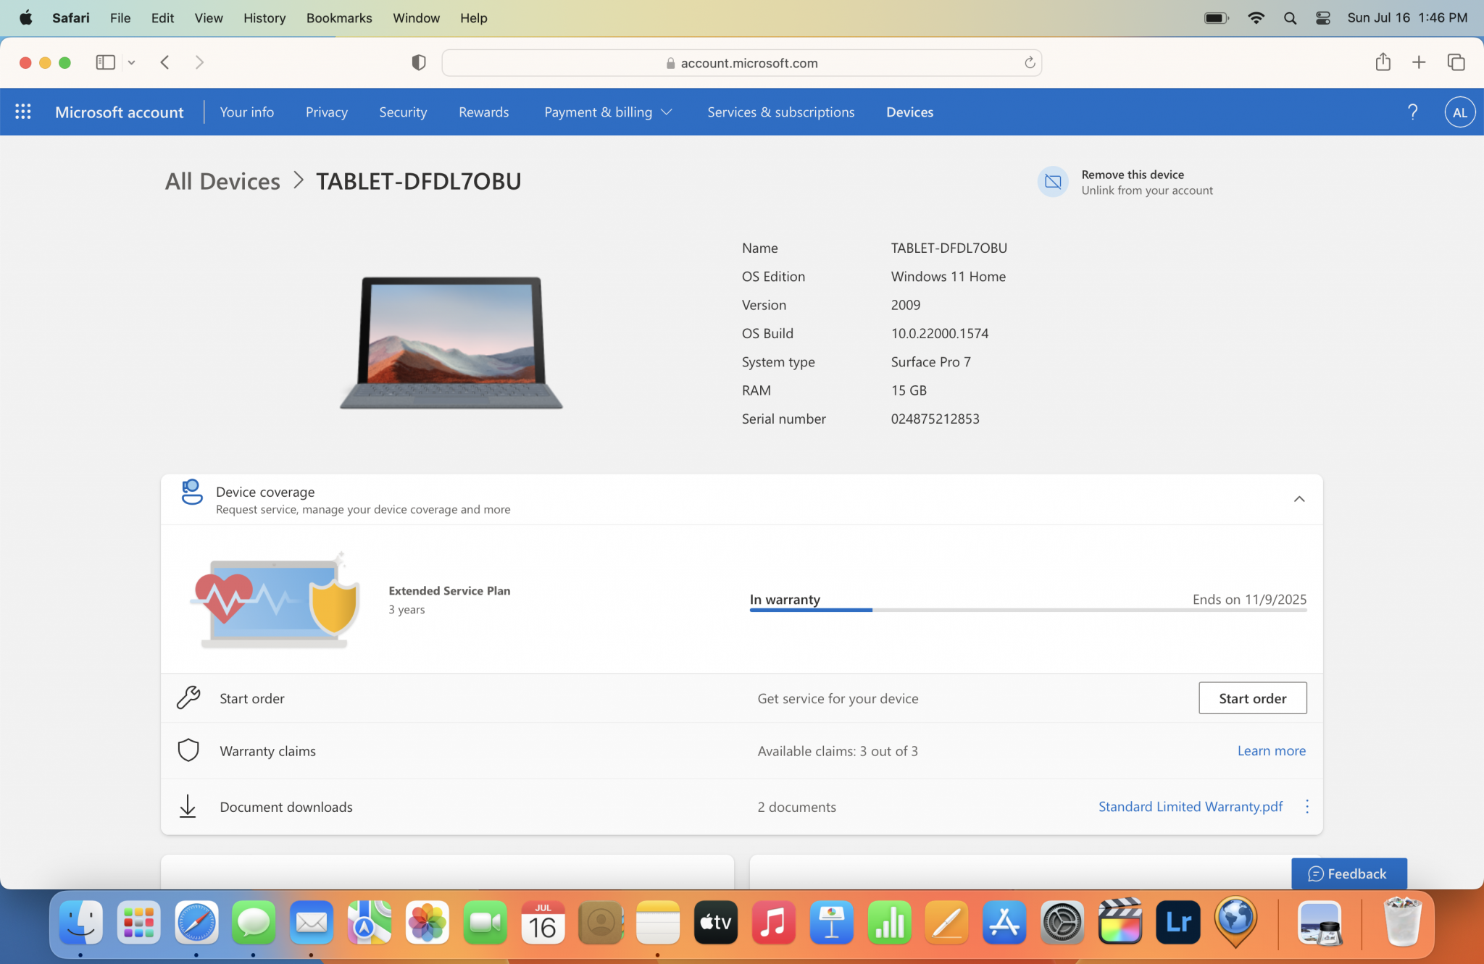Open the Rewards tab
This screenshot has height=964, width=1484.
pyautogui.click(x=483, y=112)
